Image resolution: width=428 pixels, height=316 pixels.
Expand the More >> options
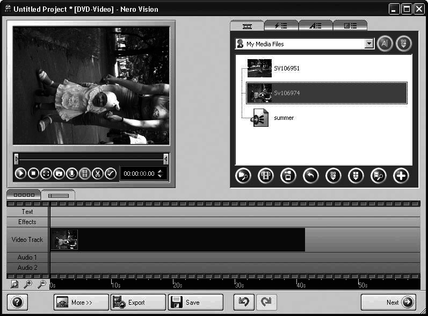click(x=81, y=302)
